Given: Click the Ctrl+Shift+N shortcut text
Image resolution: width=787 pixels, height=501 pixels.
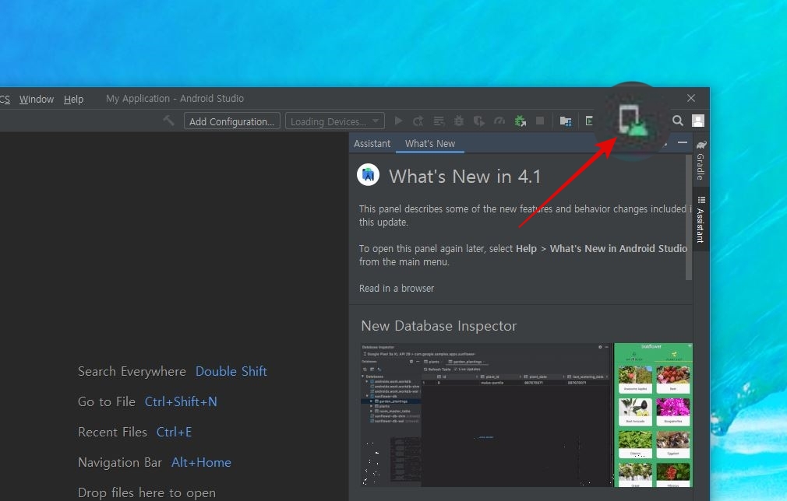Looking at the screenshot, I should (181, 401).
